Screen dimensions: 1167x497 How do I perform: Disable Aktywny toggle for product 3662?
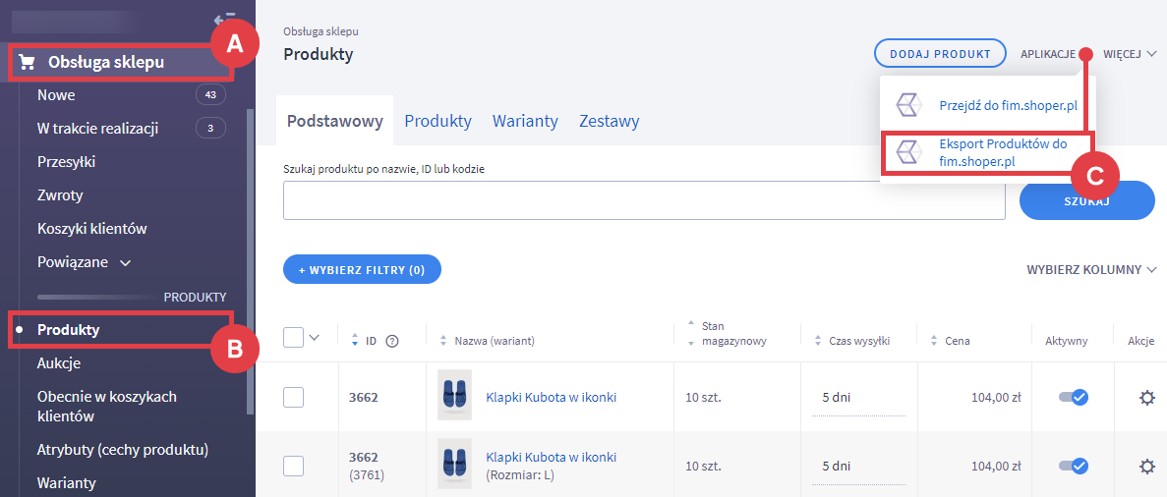click(1073, 398)
